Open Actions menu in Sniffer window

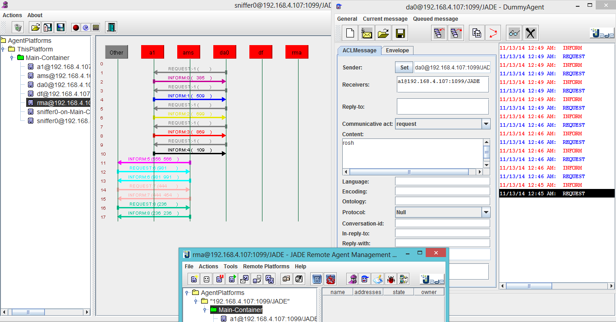click(12, 15)
